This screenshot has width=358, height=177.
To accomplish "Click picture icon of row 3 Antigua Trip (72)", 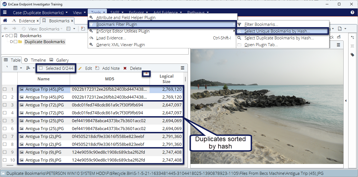I will tap(22, 105).
